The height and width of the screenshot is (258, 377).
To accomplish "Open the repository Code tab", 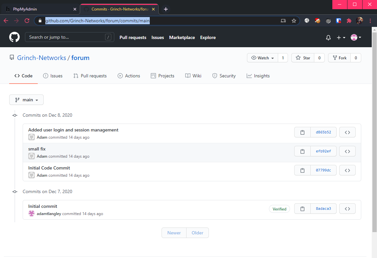I will click(x=23, y=76).
